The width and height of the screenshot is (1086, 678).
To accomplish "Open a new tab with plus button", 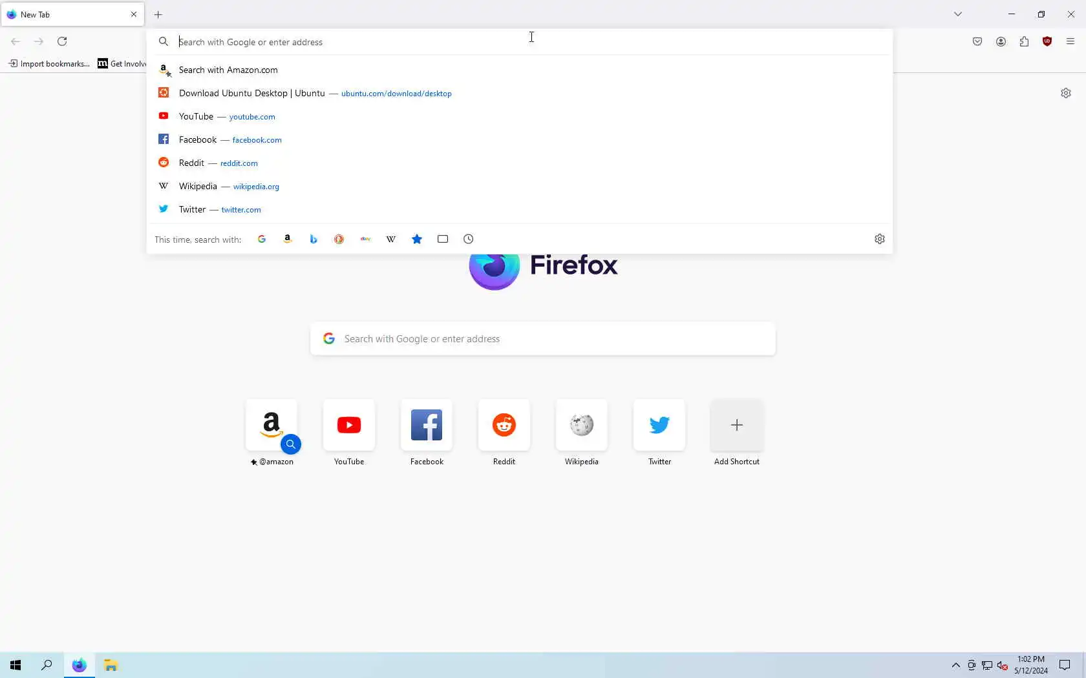I will 158,14.
